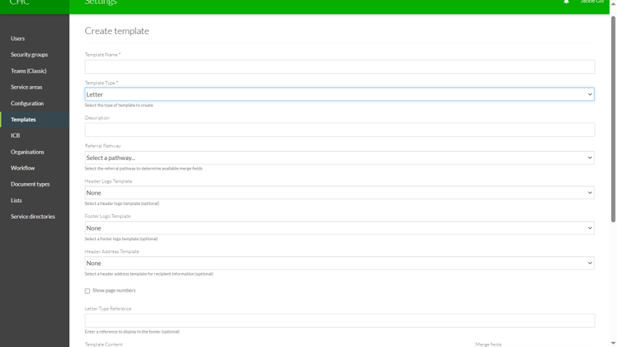The image size is (617, 347).
Task: Click the Template Name input field
Action: [339, 67]
